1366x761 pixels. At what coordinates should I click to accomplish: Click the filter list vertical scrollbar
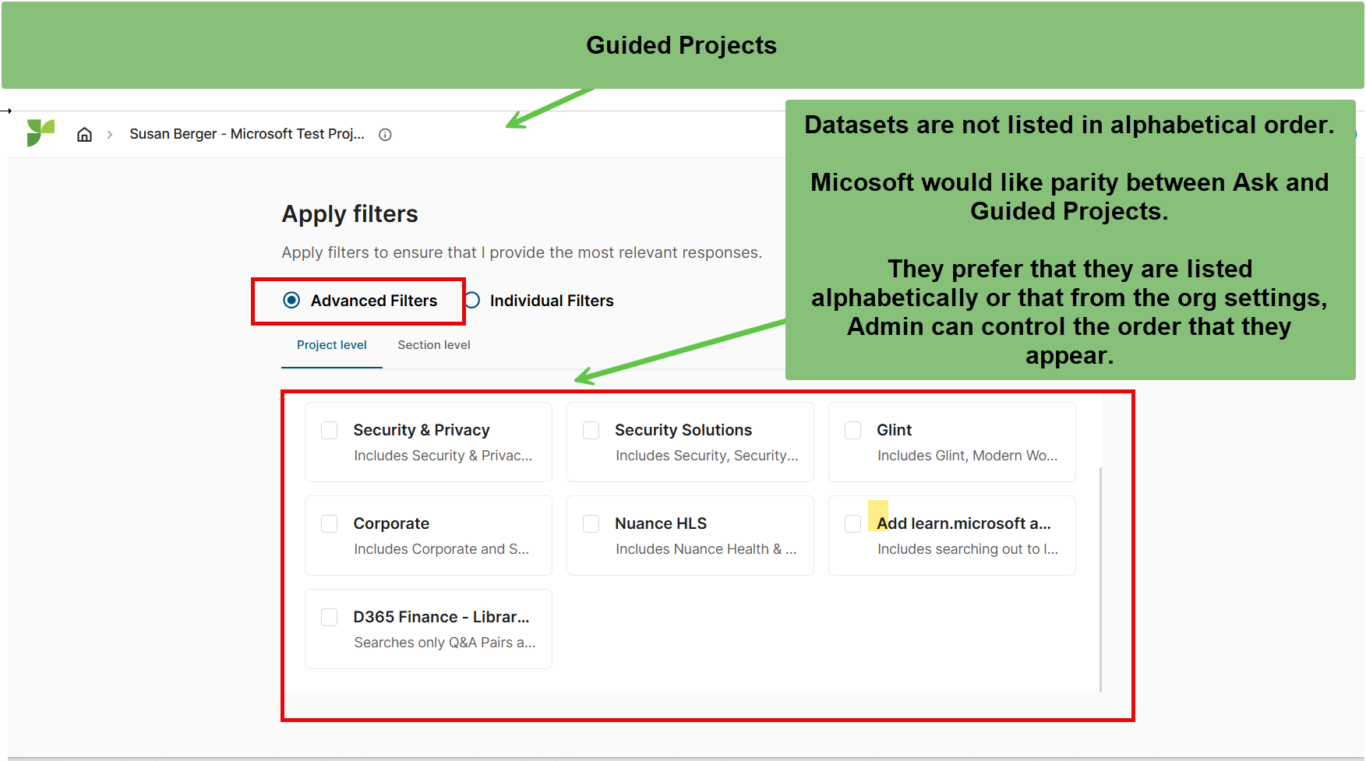pos(1100,580)
